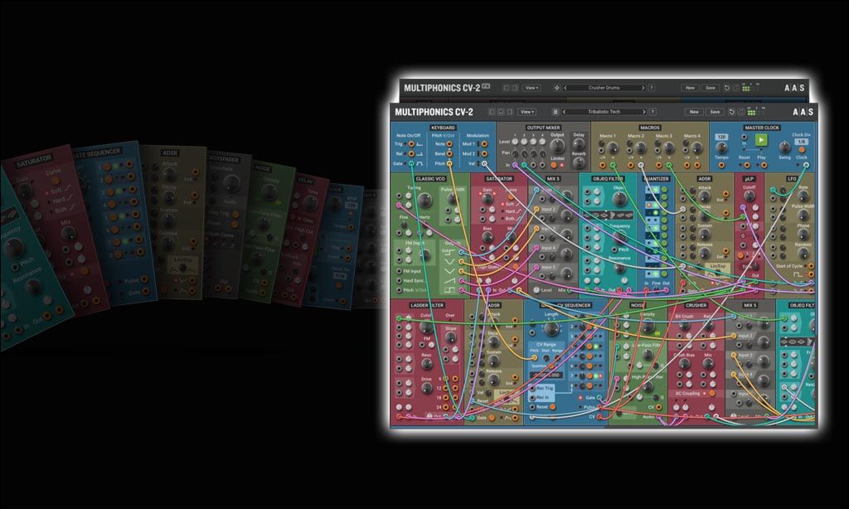Open the View dropdown in the back window

(x=531, y=88)
